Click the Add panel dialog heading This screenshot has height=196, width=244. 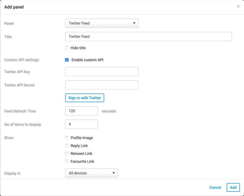pyautogui.click(x=14, y=7)
